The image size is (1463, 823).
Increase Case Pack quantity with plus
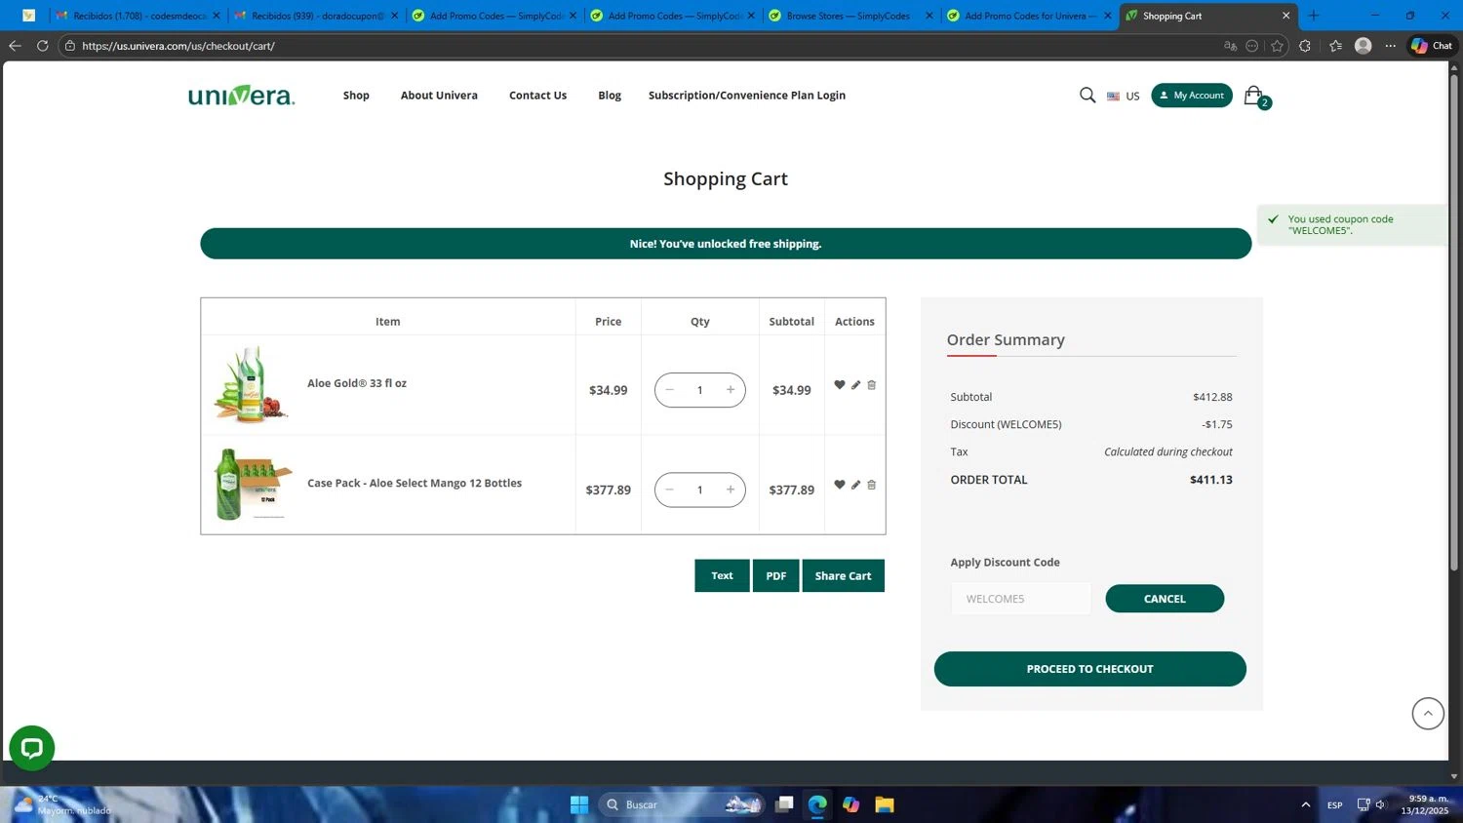[731, 490]
